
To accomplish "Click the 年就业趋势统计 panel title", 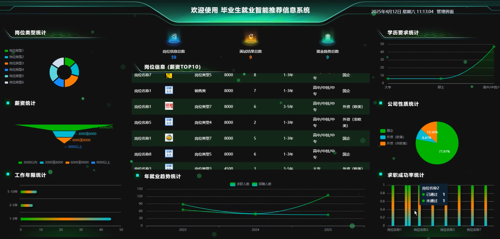I will coord(162,176).
